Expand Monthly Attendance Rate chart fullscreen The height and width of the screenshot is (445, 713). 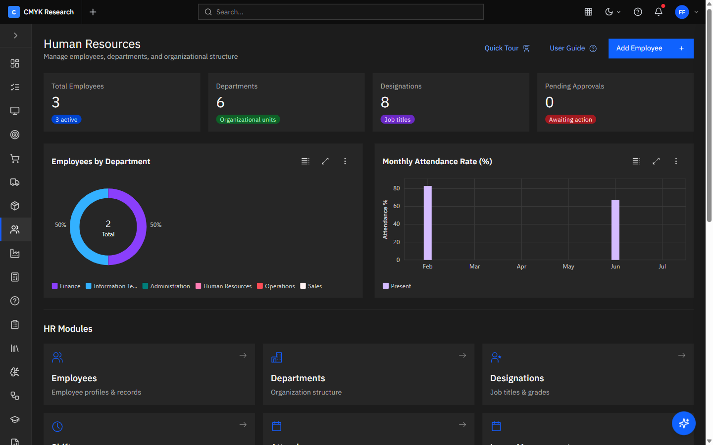tap(656, 161)
